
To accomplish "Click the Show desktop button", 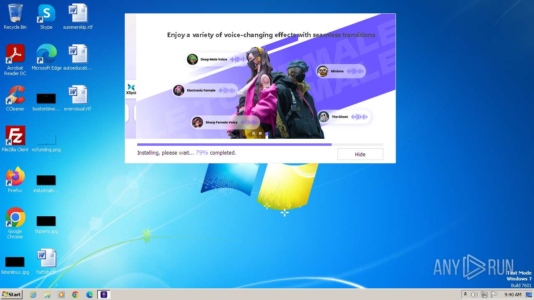I will [529, 295].
